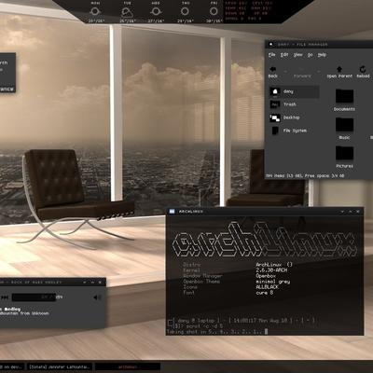Open the leftmost taskbar entry ending in 'on dev..'
The height and width of the screenshot is (373, 373).
(12, 367)
